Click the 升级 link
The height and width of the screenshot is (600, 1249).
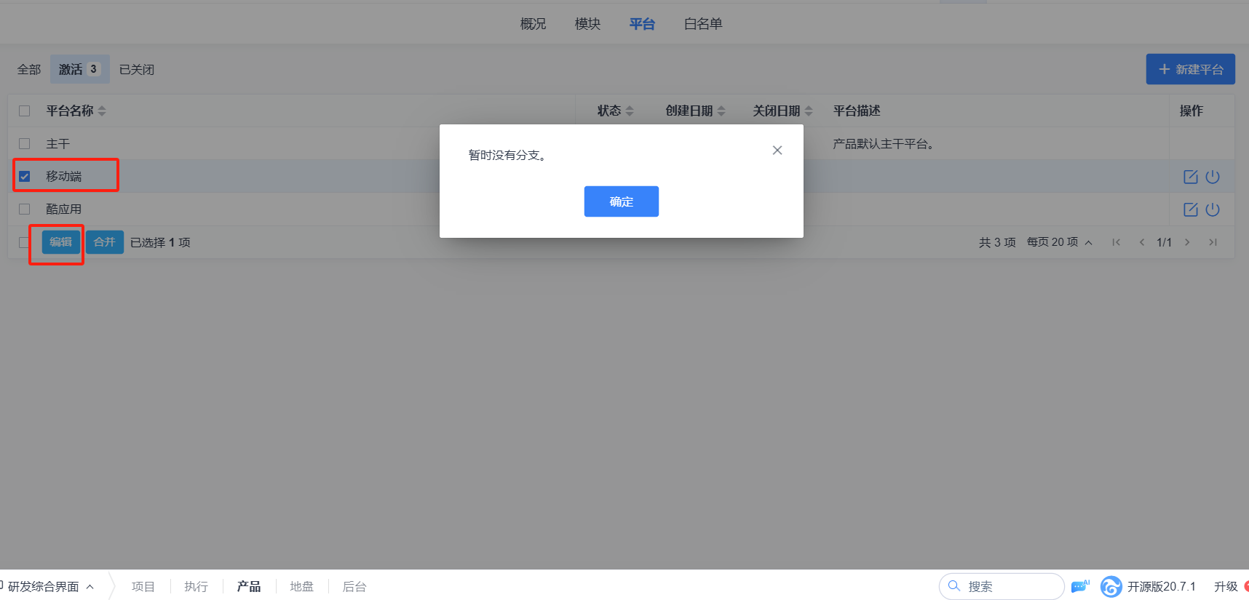click(x=1226, y=586)
